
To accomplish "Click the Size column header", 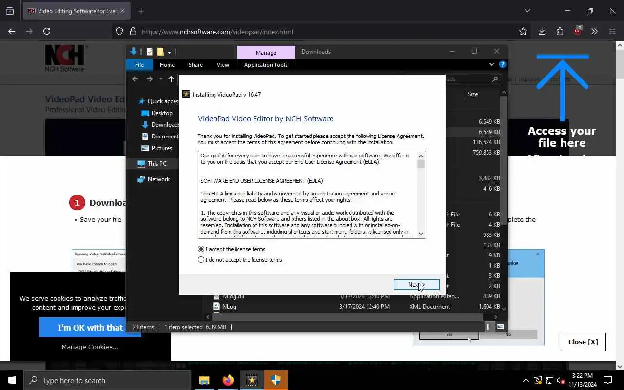I will pyautogui.click(x=473, y=94).
